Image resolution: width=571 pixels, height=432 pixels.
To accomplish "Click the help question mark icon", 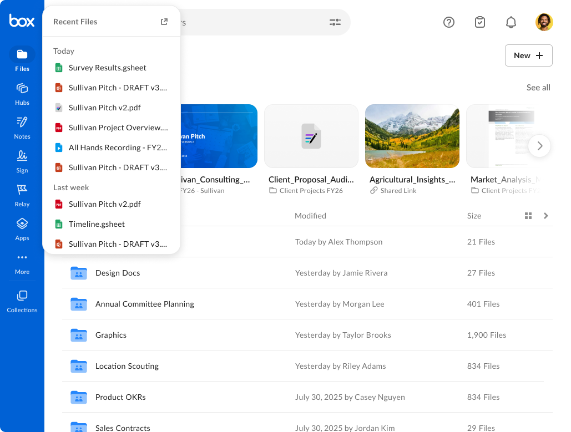I will (x=449, y=22).
